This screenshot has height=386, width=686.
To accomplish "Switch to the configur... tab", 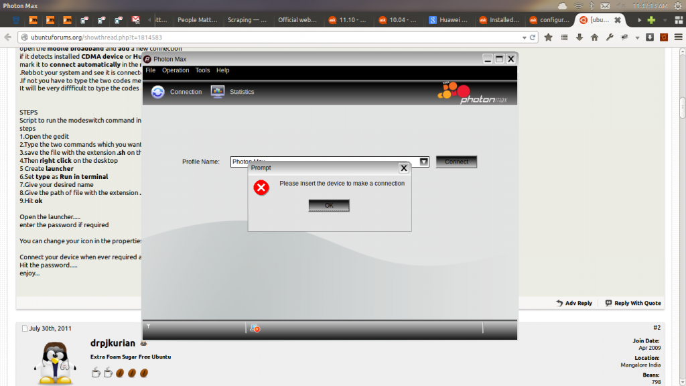I will click(x=549, y=19).
